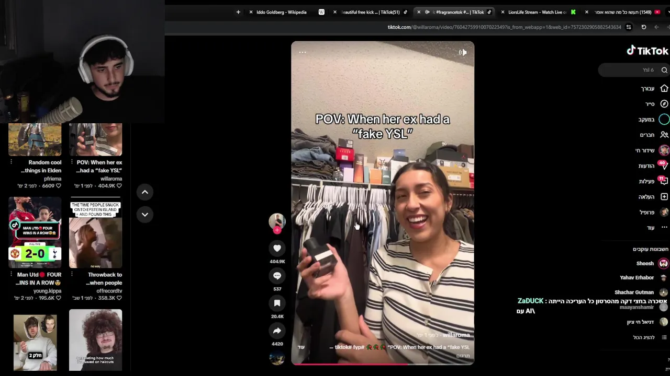Open the Friends people icon

coord(664,135)
